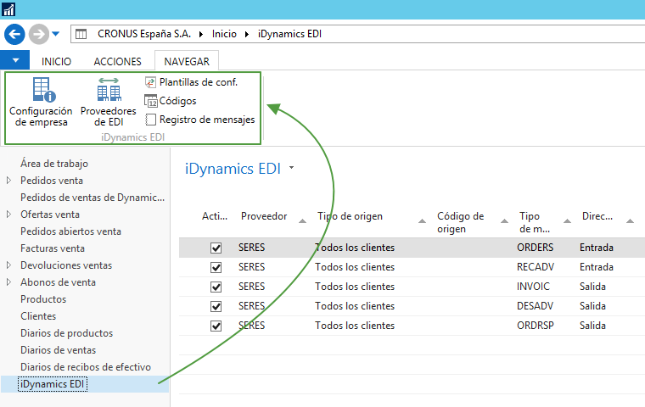Image resolution: width=645 pixels, height=407 pixels.
Task: Sort by Direc... column header
Action: point(597,216)
